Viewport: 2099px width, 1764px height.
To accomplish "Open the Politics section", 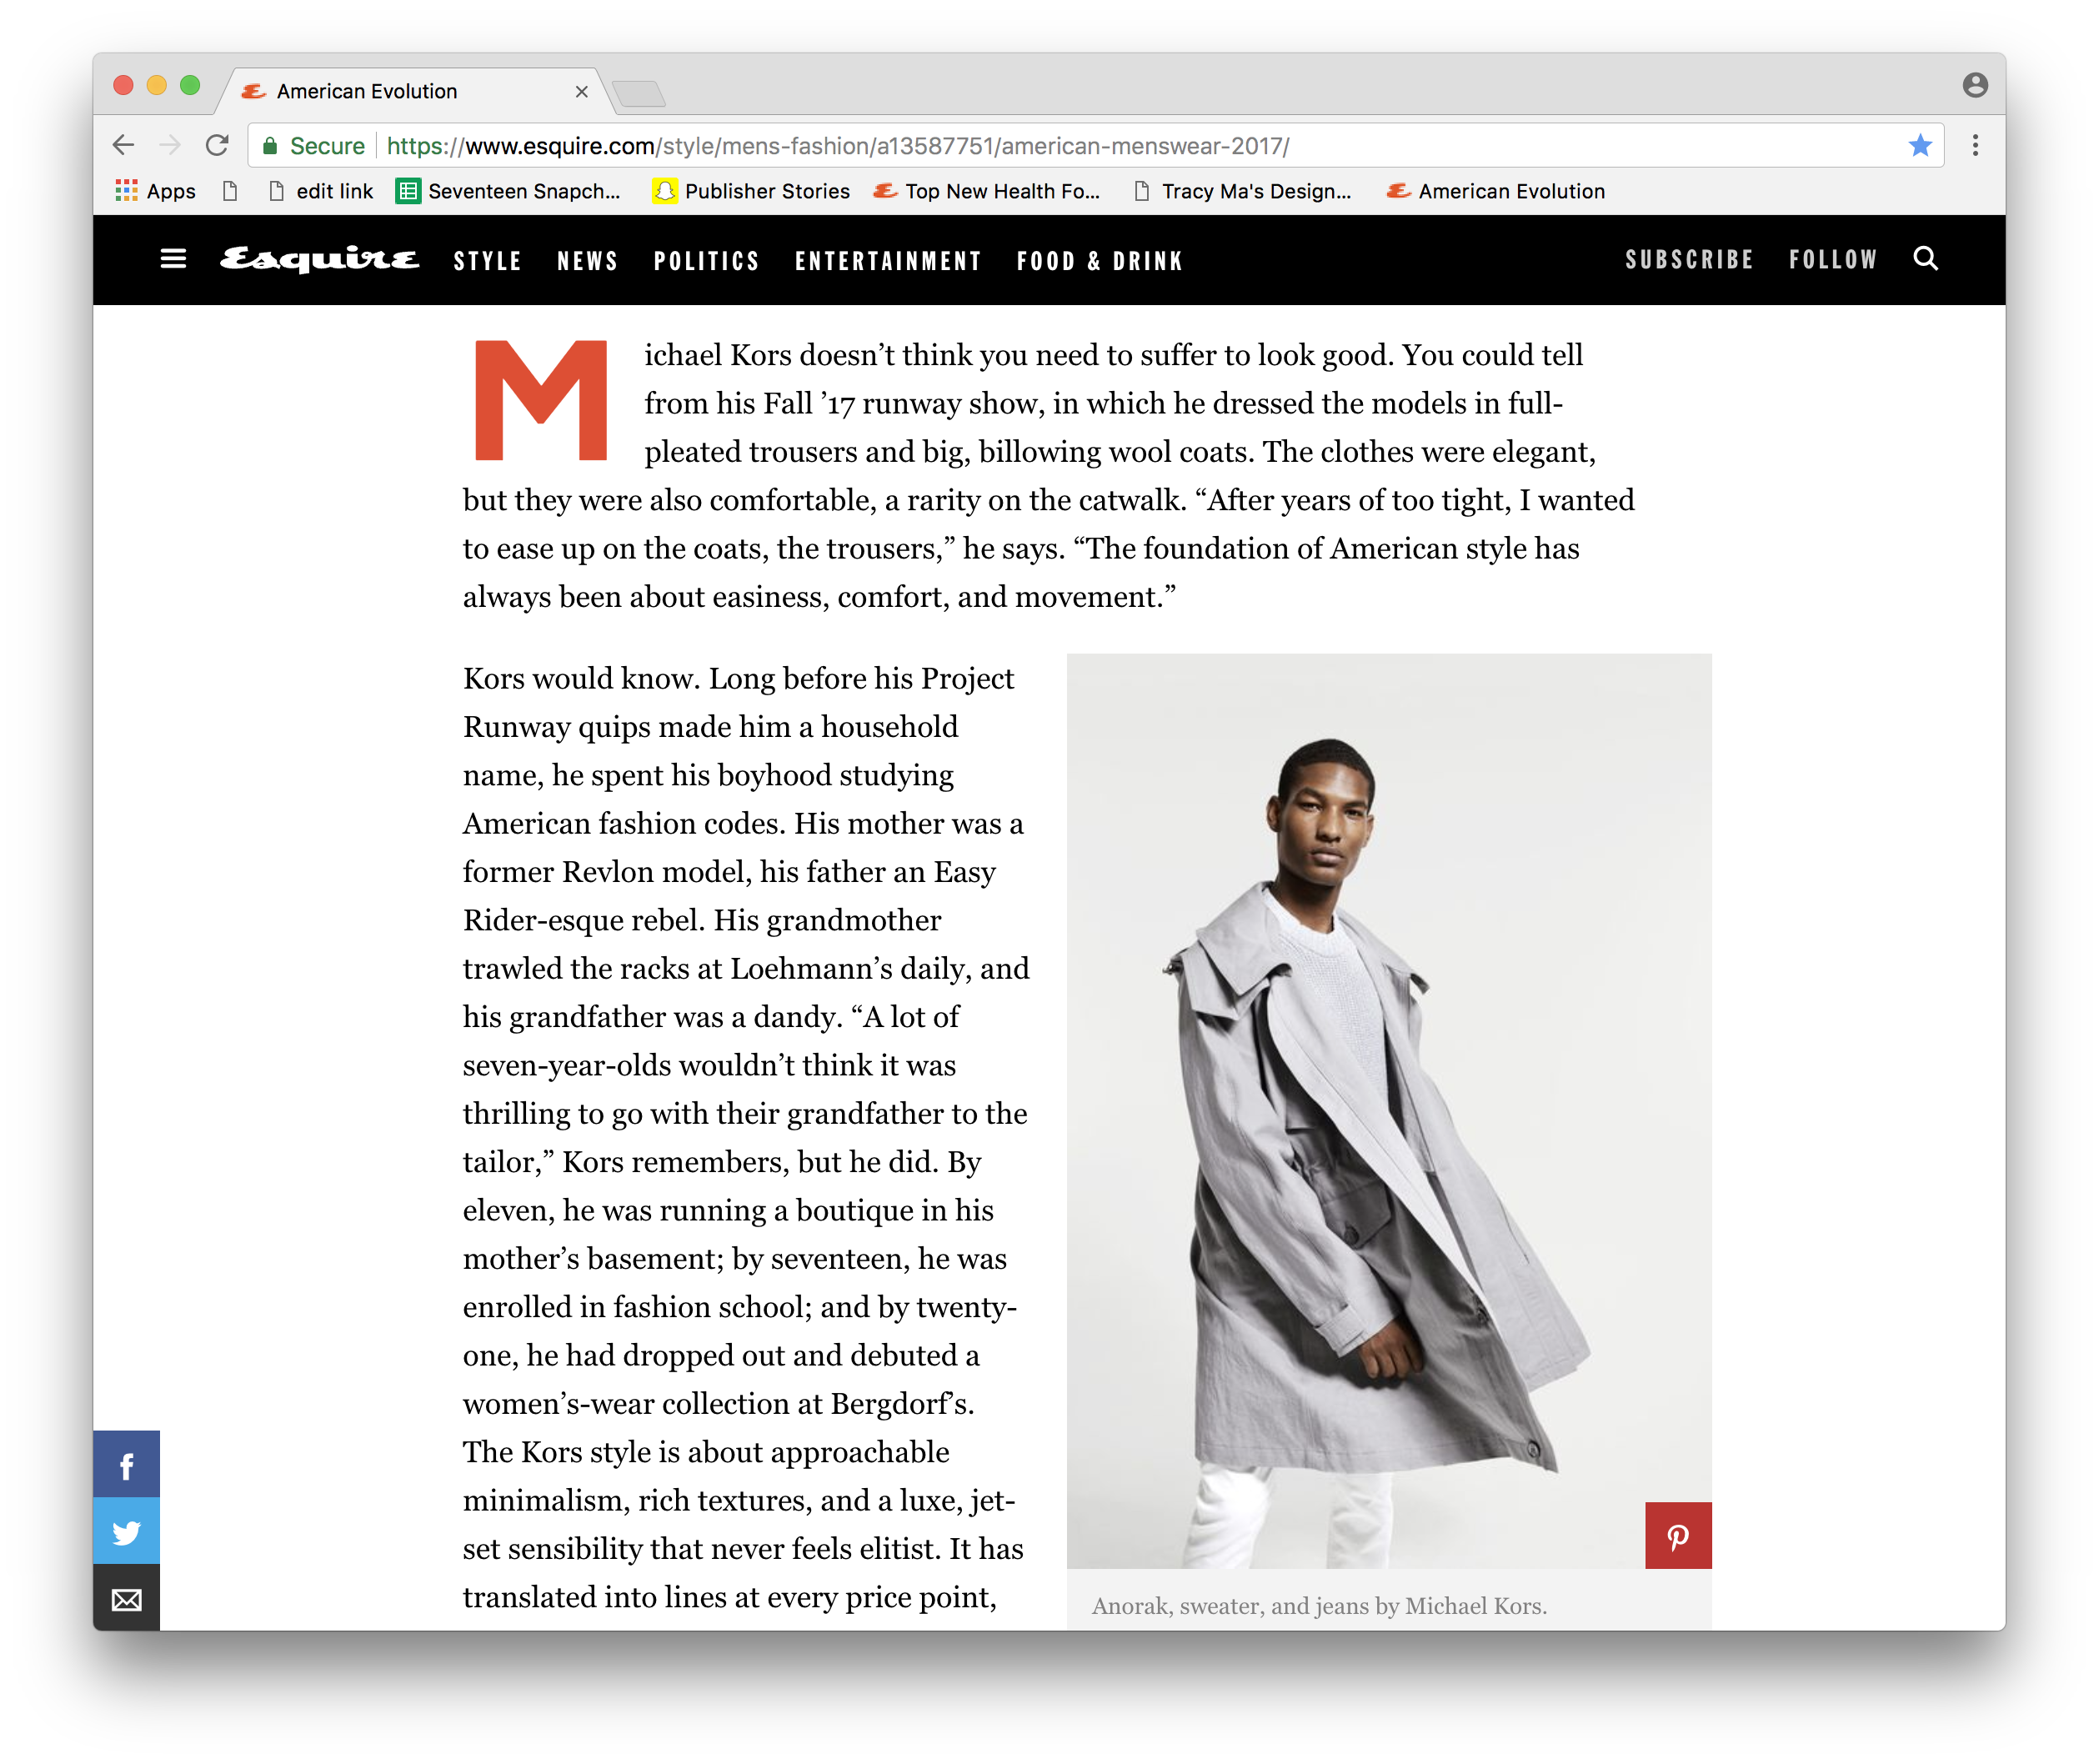I will point(706,261).
